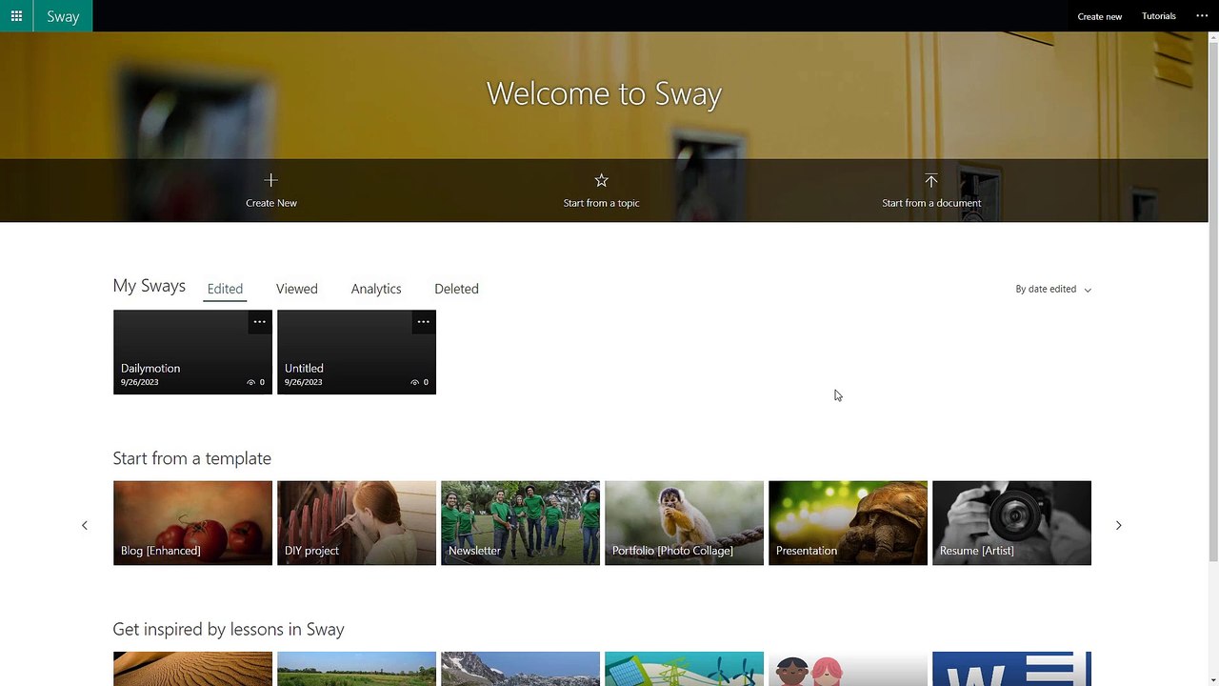
Task: Open the wind turbines lesson thumbnail
Action: 684,669
